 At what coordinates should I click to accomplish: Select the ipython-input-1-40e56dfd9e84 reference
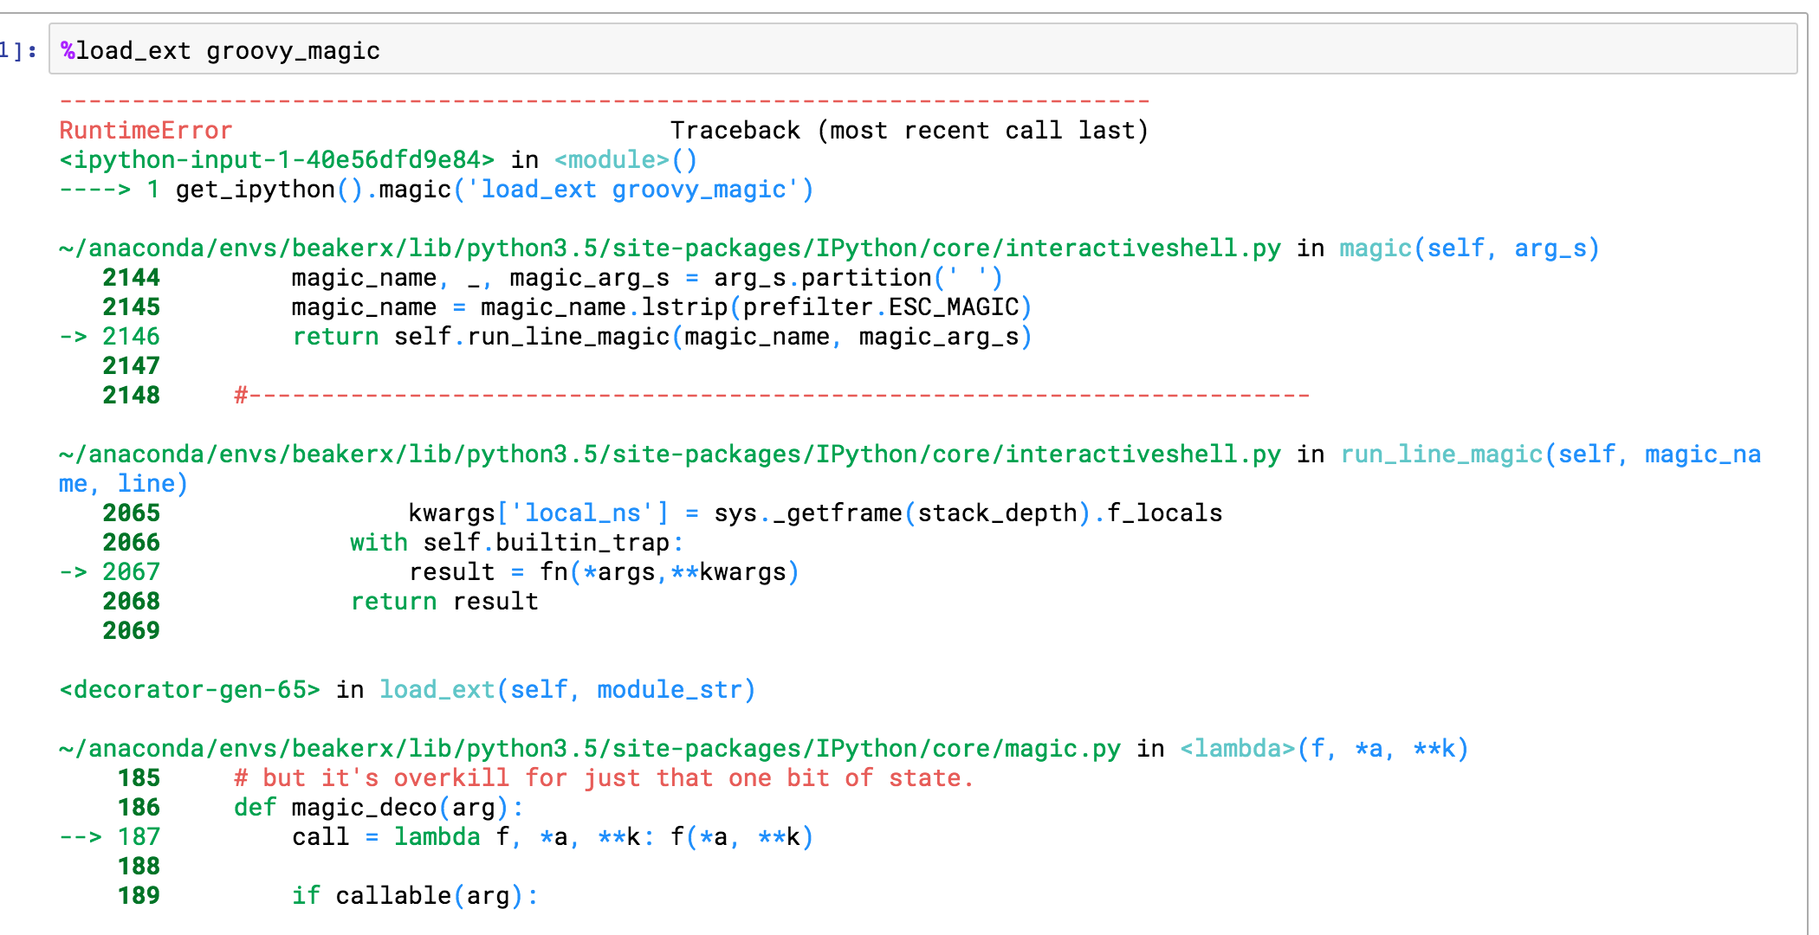coord(275,159)
